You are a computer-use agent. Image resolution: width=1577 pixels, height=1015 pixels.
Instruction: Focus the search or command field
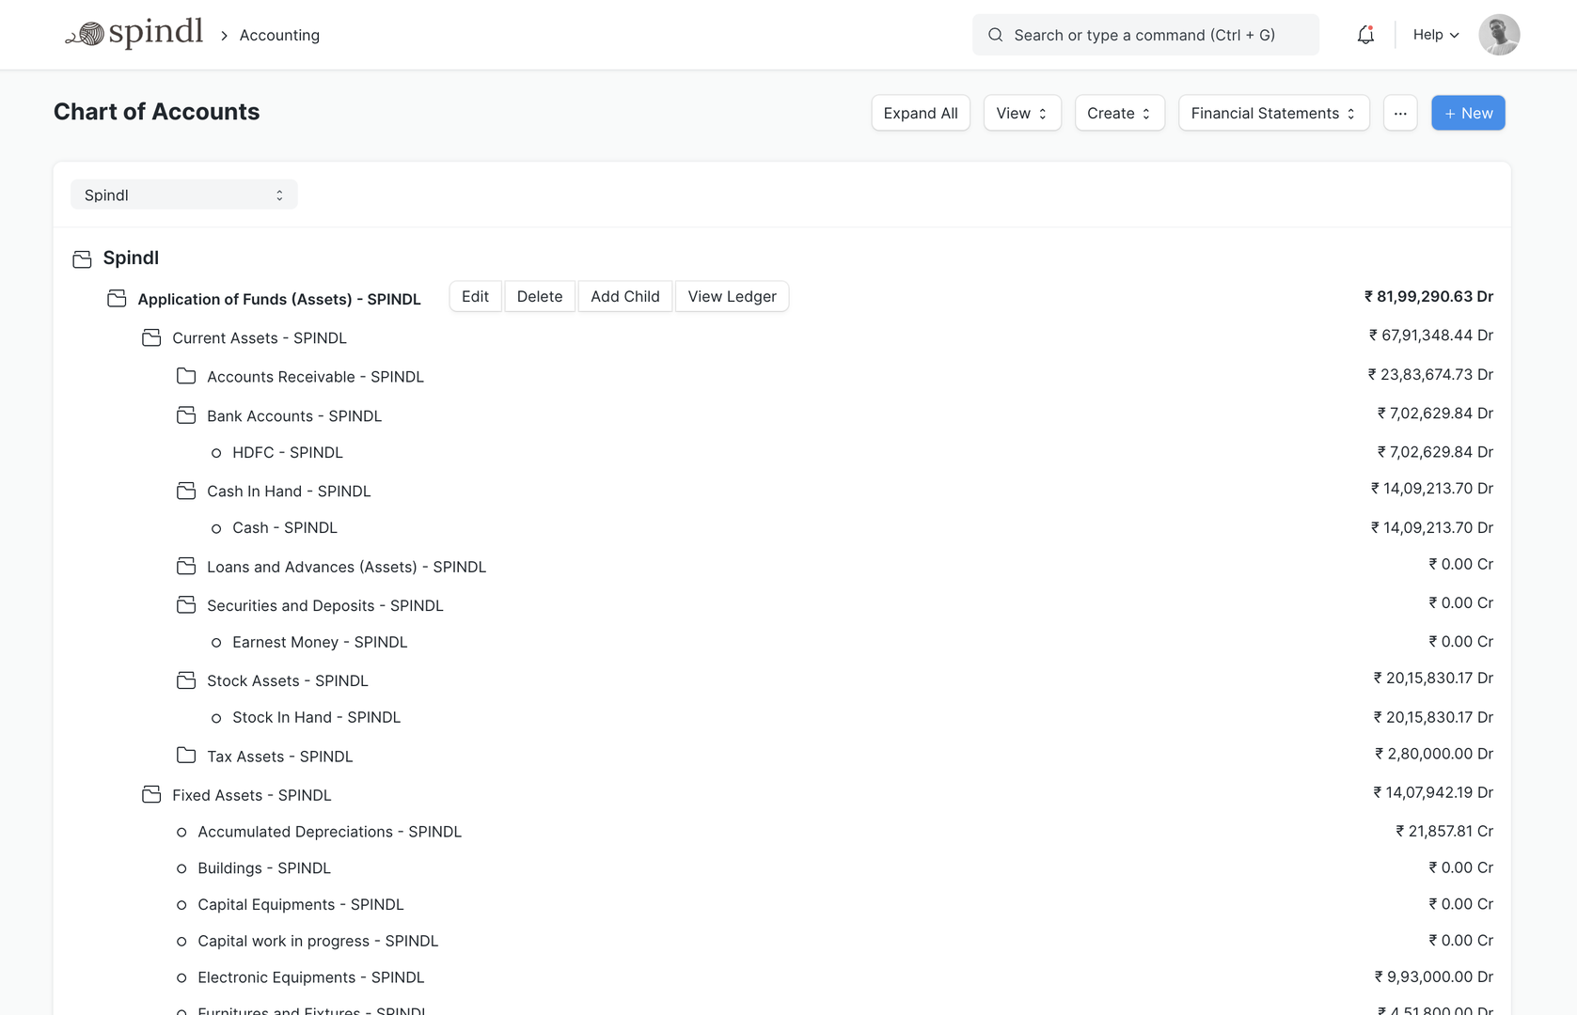click(x=1145, y=35)
